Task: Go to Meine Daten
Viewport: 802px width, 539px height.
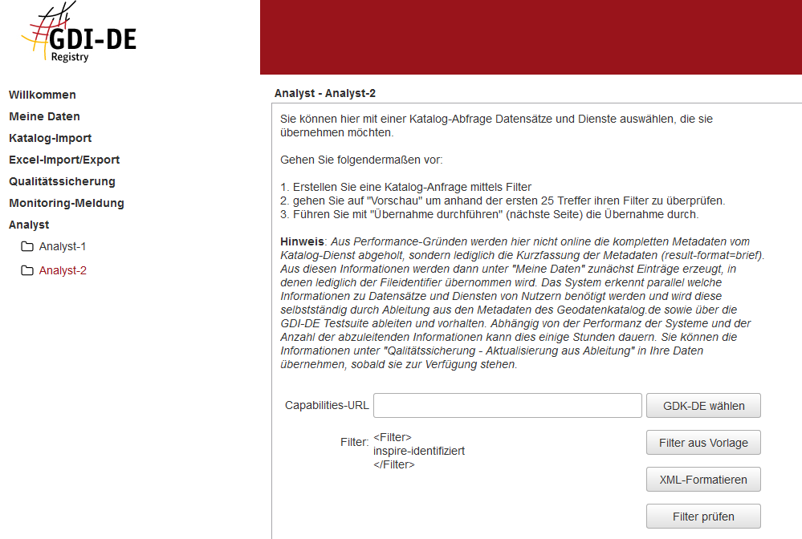Action: pos(44,116)
